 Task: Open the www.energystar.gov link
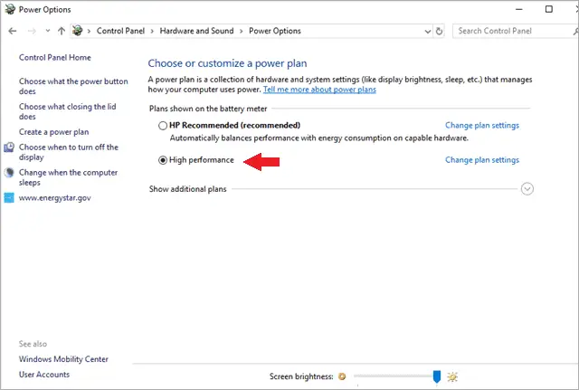54,198
